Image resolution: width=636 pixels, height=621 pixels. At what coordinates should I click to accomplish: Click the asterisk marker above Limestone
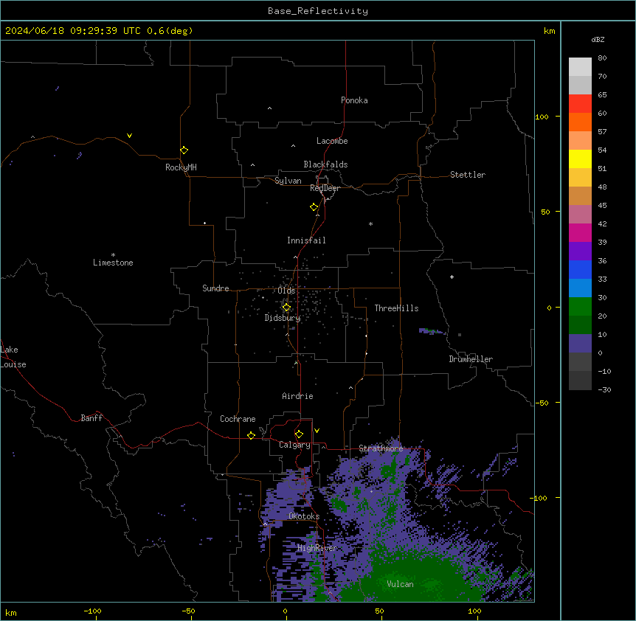[113, 255]
